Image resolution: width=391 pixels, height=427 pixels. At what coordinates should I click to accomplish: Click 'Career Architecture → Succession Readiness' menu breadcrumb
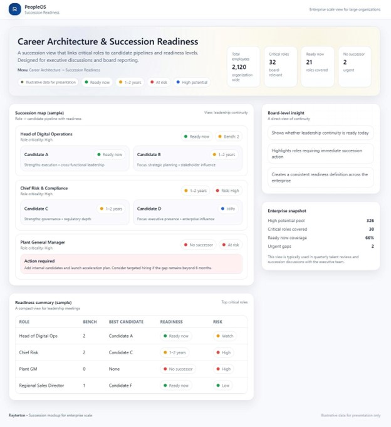pyautogui.click(x=65, y=70)
